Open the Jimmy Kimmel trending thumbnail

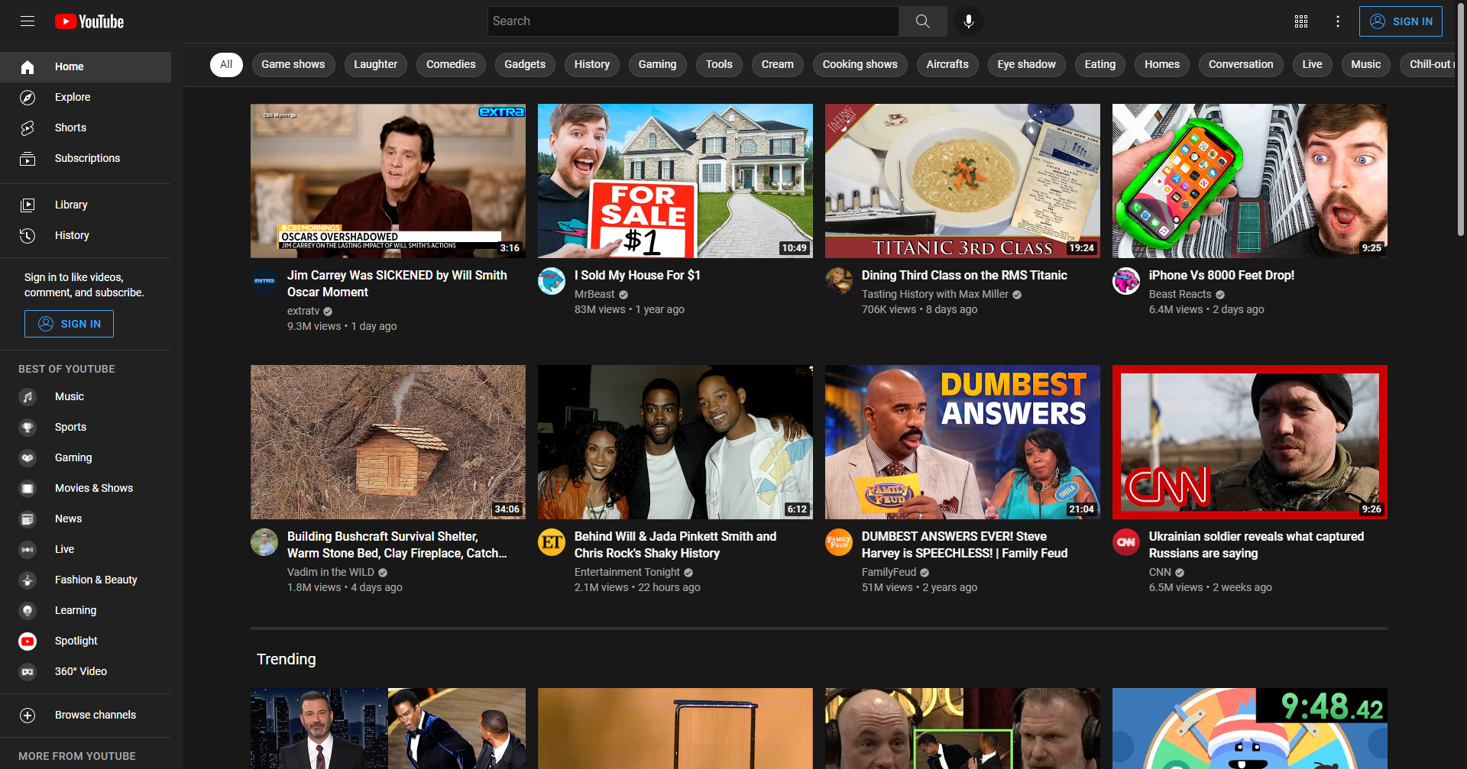388,729
